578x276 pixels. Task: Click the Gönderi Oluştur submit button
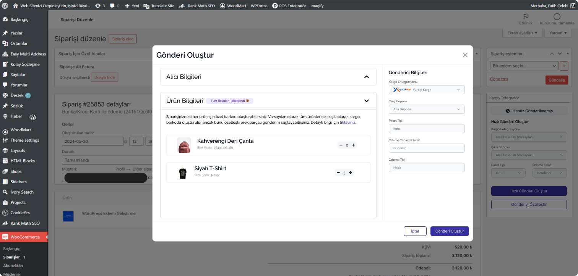450,231
